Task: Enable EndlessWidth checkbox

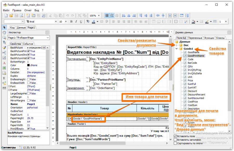Action: 28,83
